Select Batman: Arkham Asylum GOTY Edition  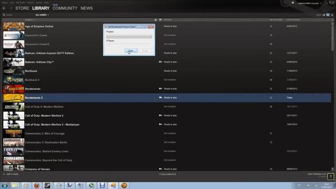[166, 53]
